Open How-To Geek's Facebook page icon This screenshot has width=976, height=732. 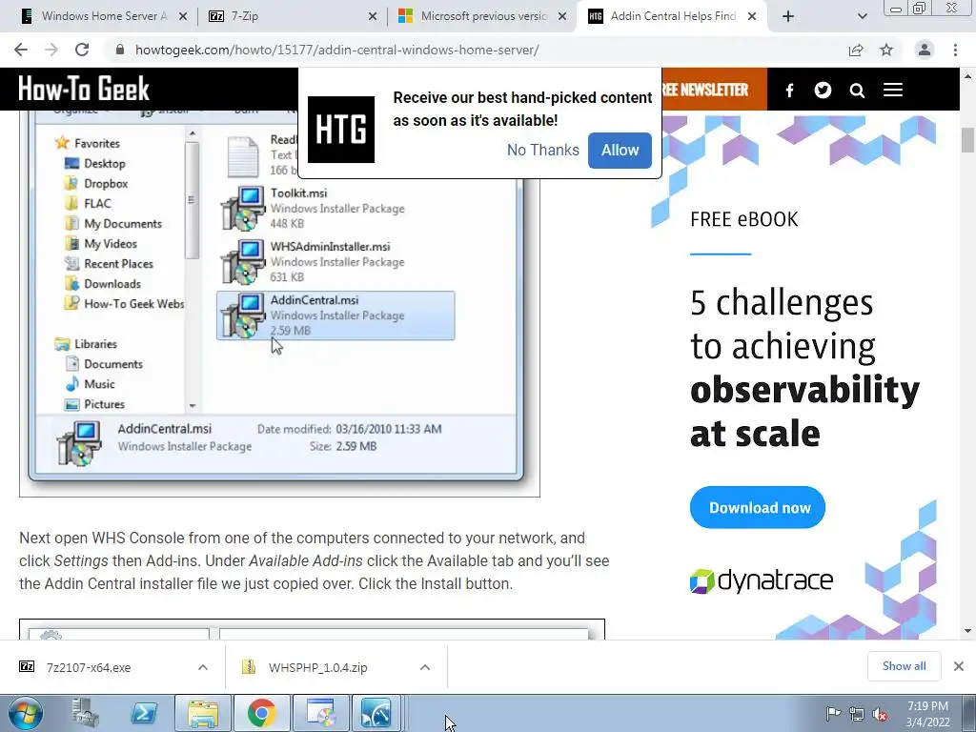click(789, 91)
